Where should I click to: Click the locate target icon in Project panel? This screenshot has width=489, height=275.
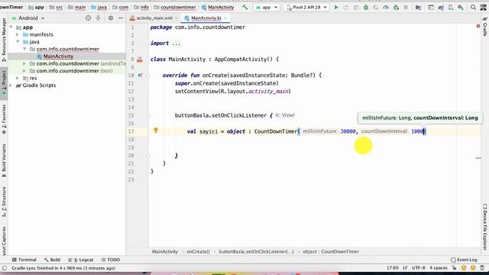pyautogui.click(x=89, y=18)
